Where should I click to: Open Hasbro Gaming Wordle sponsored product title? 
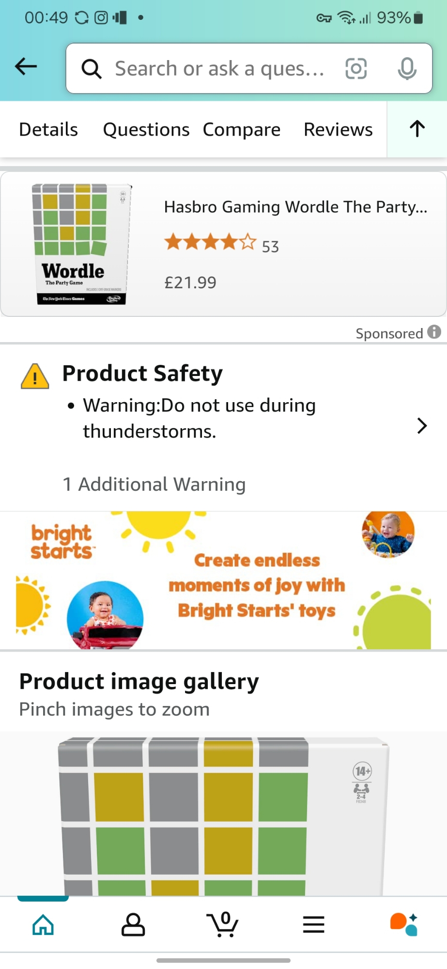pos(295,207)
